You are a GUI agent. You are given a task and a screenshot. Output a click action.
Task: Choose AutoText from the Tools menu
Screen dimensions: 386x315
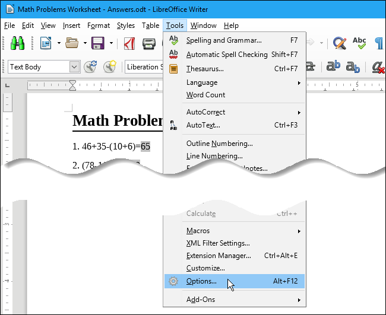click(234, 125)
